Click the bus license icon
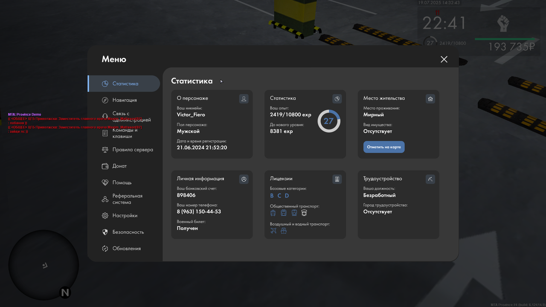Image resolution: width=546 pixels, height=307 pixels. 284,213
